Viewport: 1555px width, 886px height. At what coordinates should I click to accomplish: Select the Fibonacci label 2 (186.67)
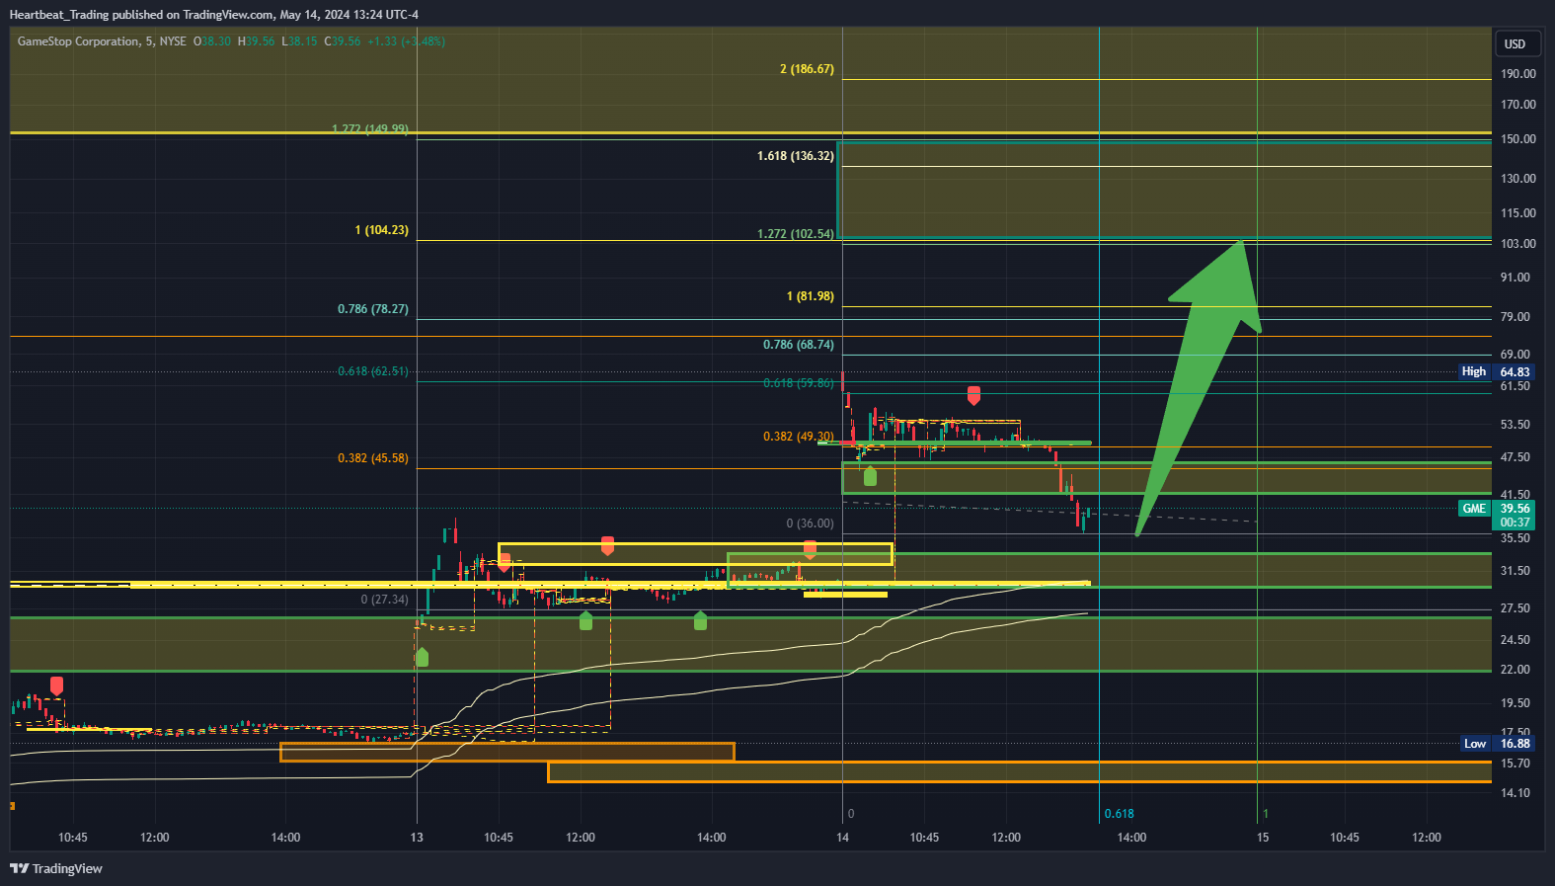coord(807,69)
